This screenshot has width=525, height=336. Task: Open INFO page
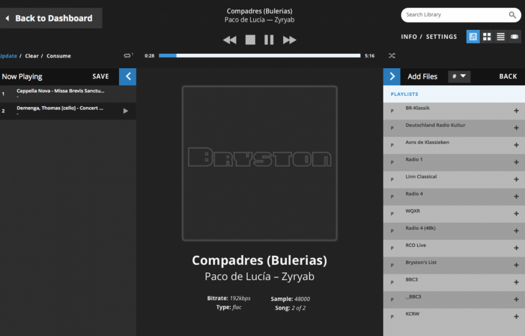coord(409,37)
